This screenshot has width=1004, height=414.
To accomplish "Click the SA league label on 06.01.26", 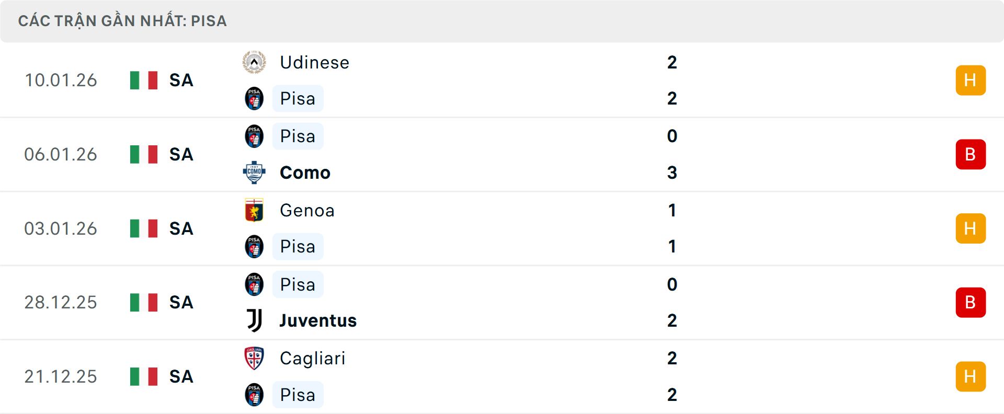I will [181, 154].
